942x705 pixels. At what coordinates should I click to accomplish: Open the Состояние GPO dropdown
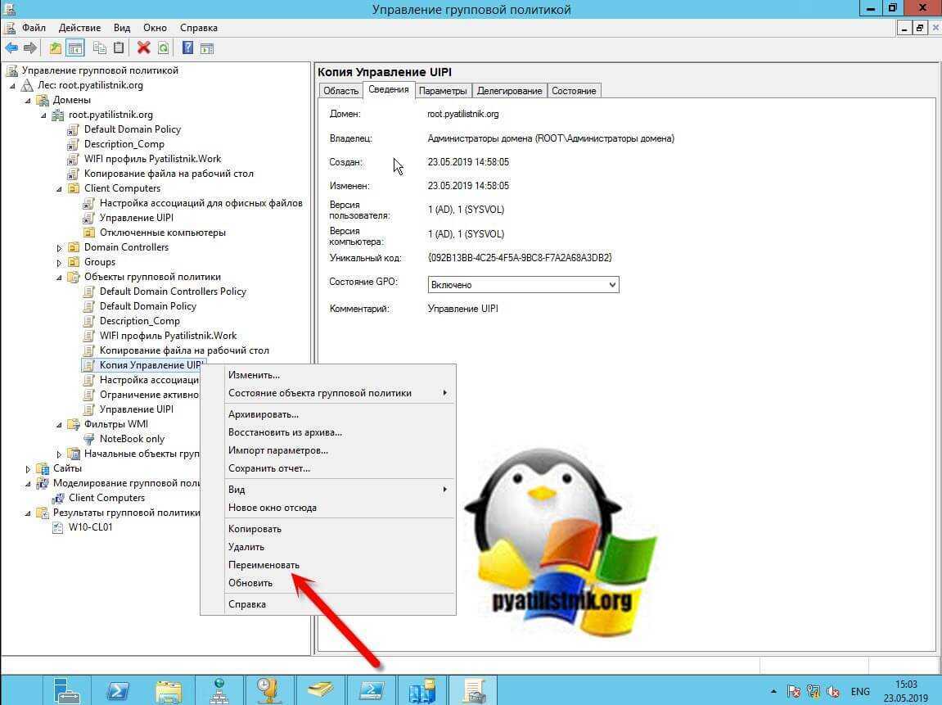523,284
